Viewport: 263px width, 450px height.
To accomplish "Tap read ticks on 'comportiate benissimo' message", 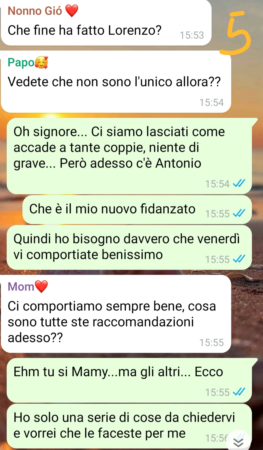I will 239,259.
